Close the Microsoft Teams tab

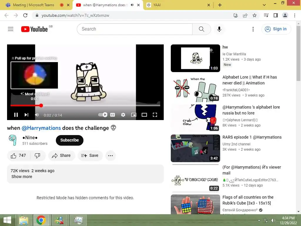68,5
